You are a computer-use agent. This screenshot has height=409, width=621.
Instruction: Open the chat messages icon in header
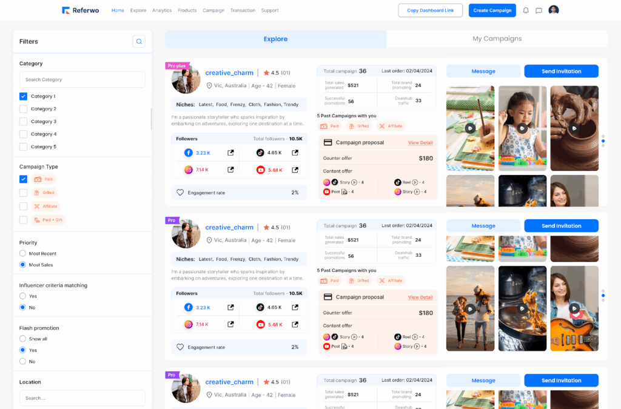(539, 10)
